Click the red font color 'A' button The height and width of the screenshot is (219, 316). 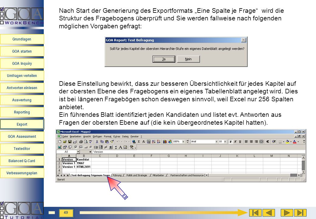point(295,141)
